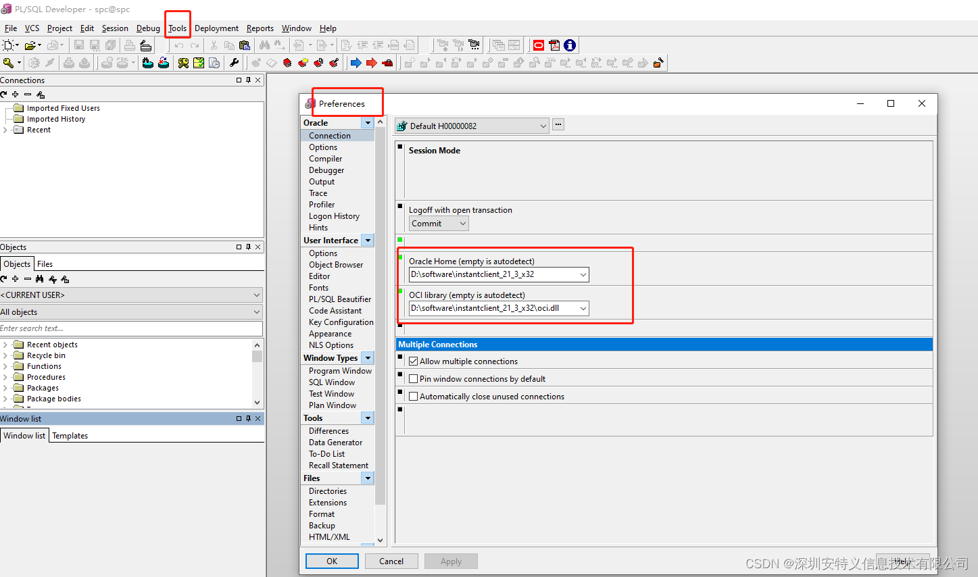Click the black wrench preferences icon
Viewport: 978px width, 577px height.
[235, 63]
